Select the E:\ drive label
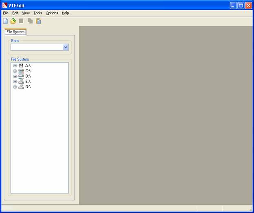Viewport: 254px width, 213px height. (28, 82)
